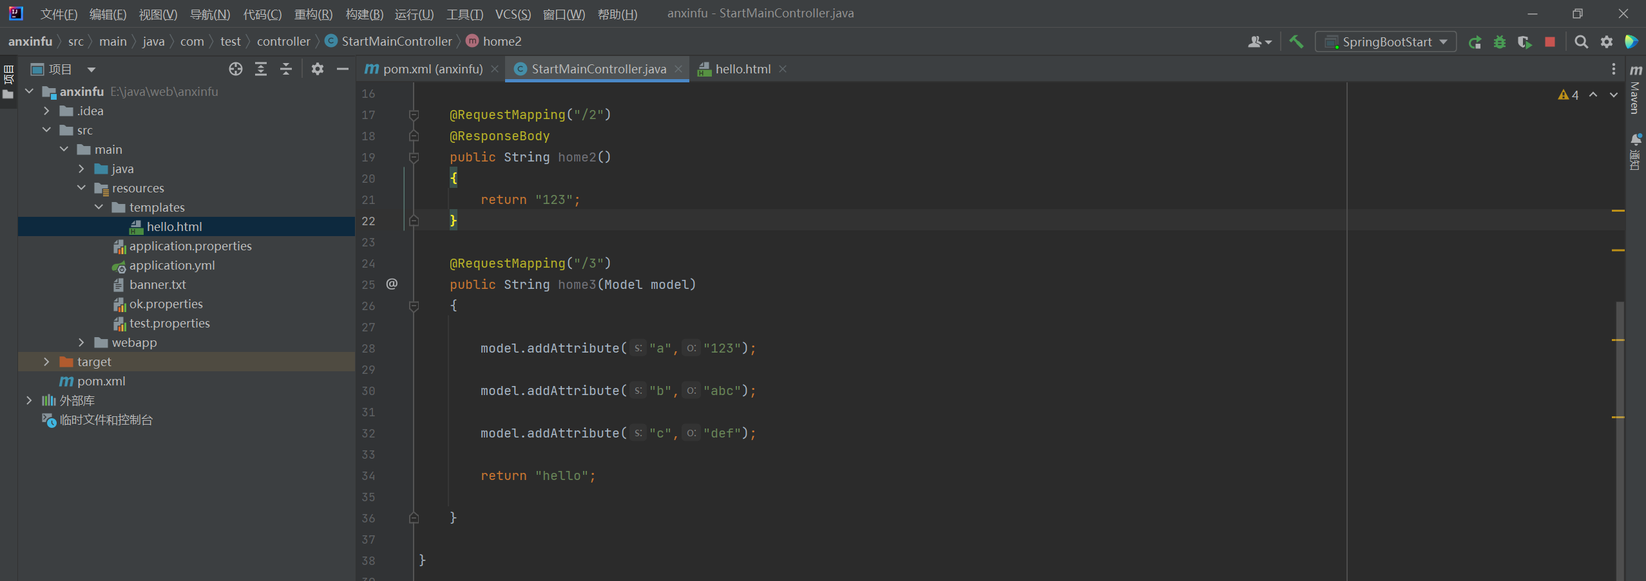Collapse the resources folder
The width and height of the screenshot is (1646, 581).
pyautogui.click(x=81, y=188)
